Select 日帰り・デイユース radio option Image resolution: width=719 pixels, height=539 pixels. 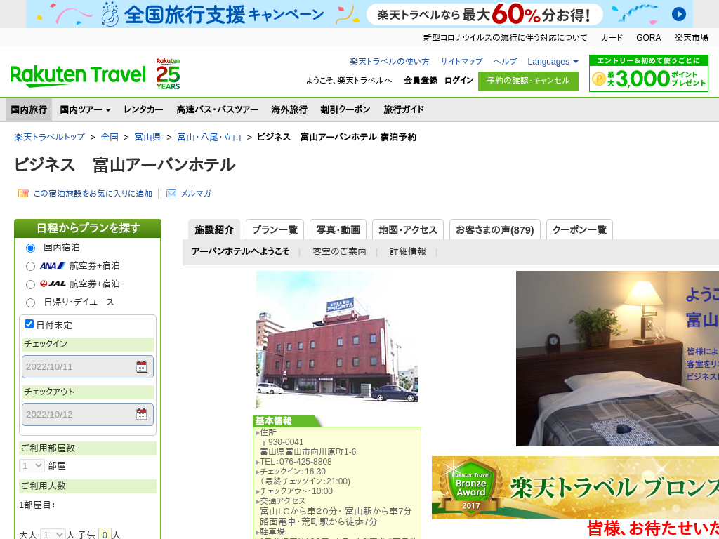30,302
